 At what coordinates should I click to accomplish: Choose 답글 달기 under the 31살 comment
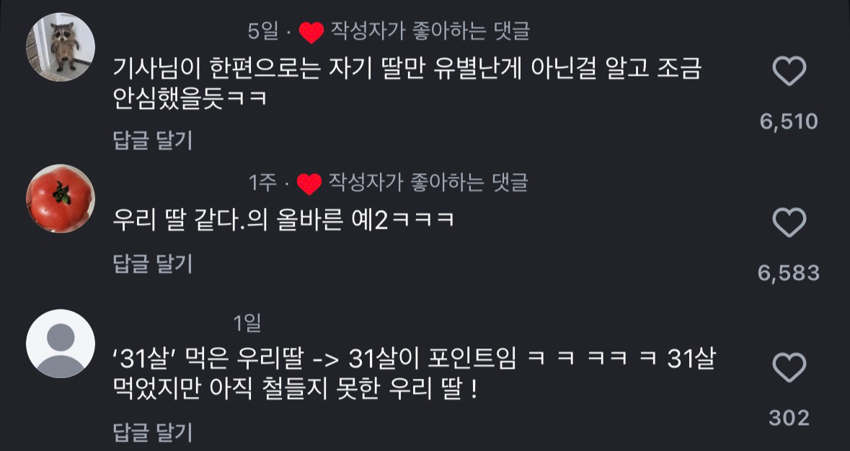(153, 432)
